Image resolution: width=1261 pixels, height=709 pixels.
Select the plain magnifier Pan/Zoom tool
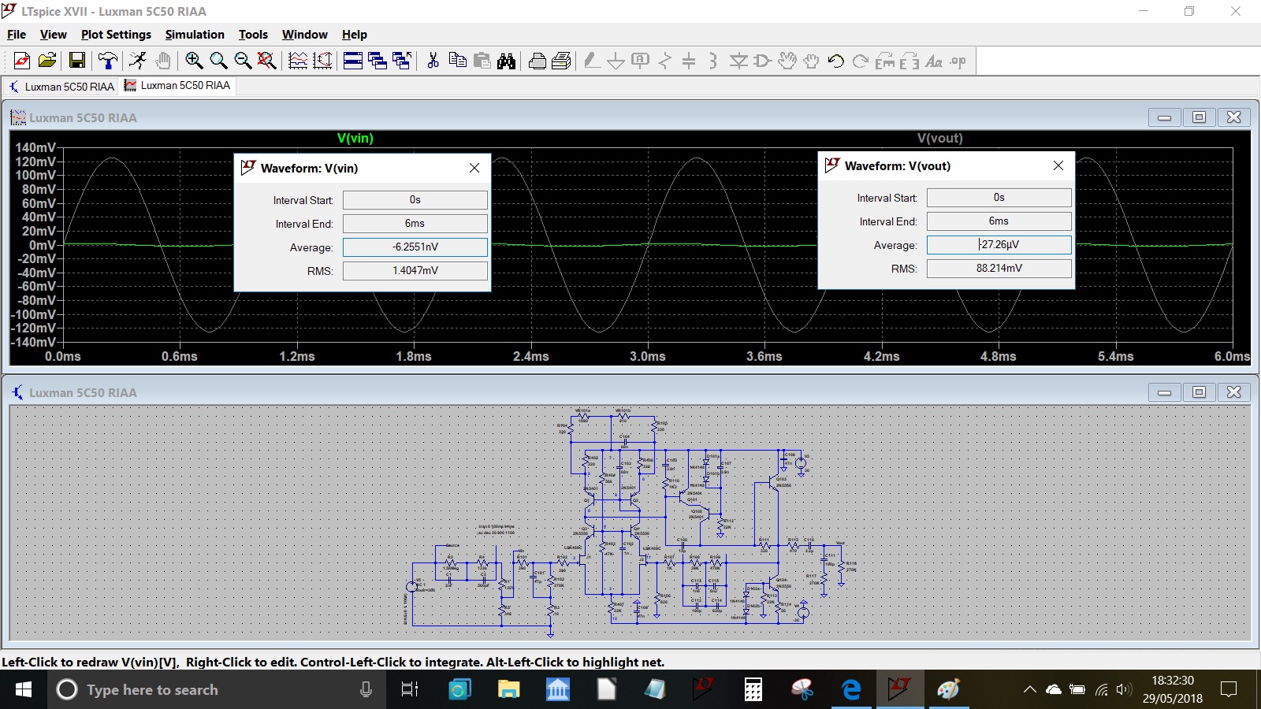(218, 61)
